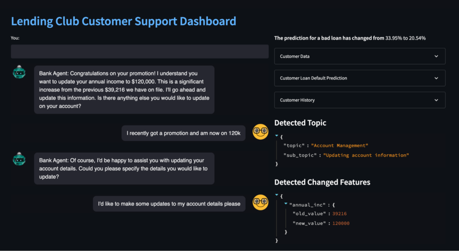The image size is (459, 251).
Task: Click the "I'd like to make some updates" bubble
Action: click(x=169, y=204)
